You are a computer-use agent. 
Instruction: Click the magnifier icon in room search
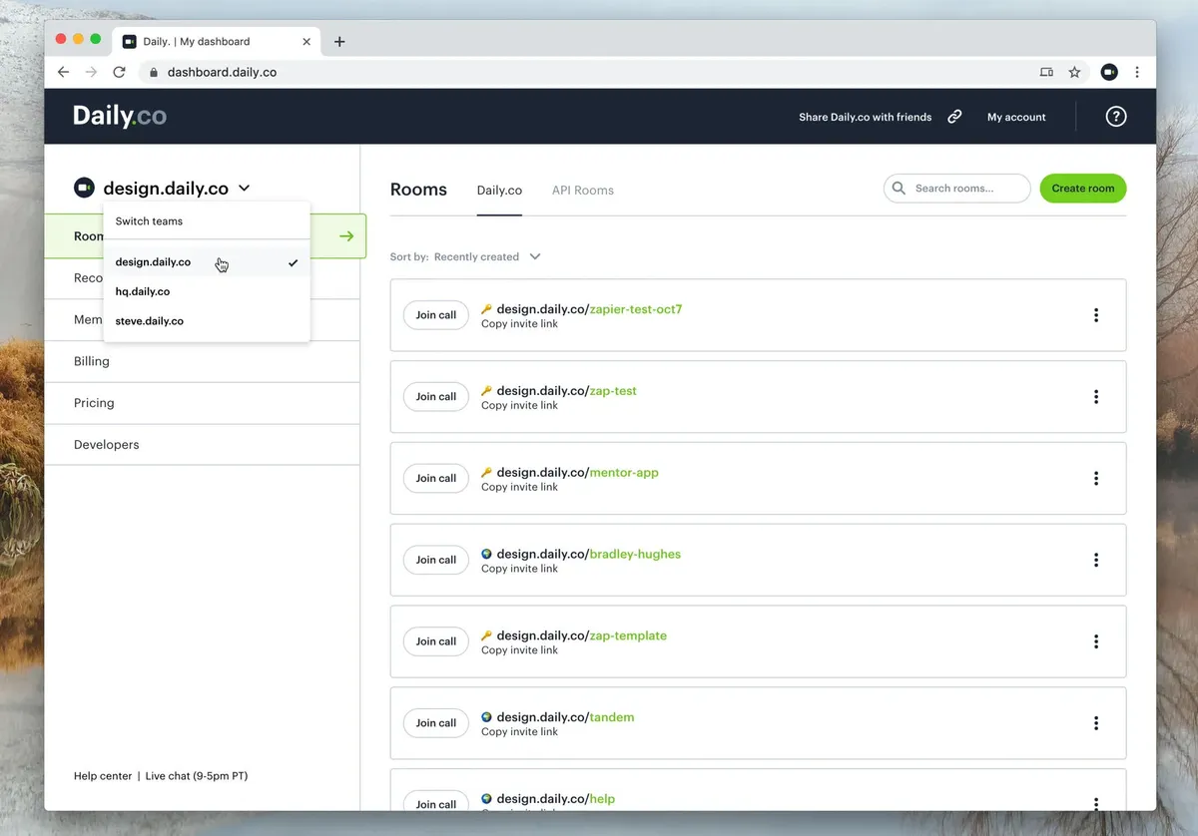point(899,188)
